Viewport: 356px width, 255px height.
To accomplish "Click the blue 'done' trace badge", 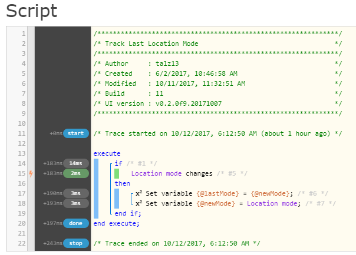I will (76, 223).
